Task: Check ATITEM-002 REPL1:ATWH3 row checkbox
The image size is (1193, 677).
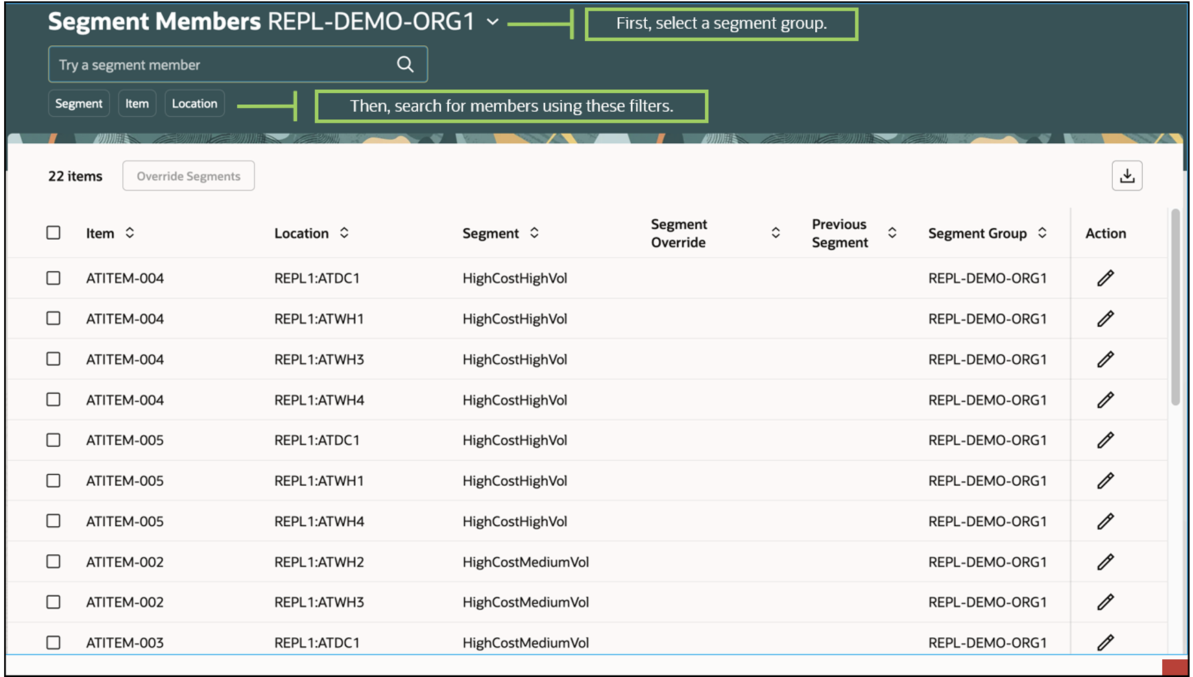Action: [x=53, y=602]
